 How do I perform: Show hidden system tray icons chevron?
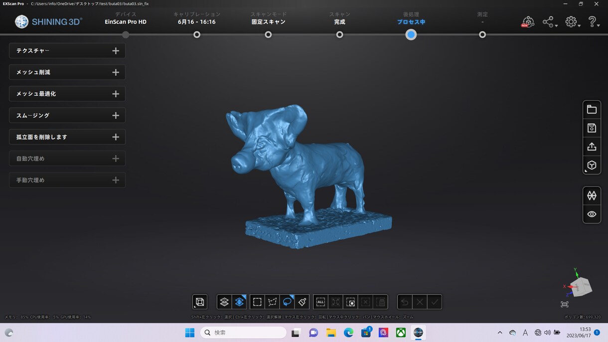(500, 333)
